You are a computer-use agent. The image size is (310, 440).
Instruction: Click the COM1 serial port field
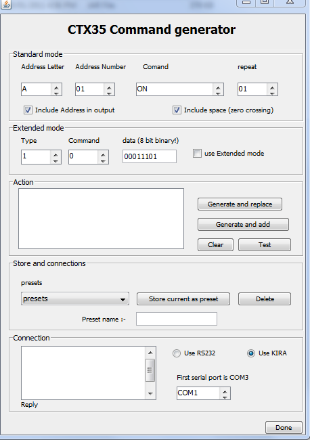[x=198, y=393]
